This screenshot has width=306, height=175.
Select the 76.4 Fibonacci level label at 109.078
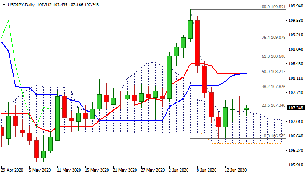(x=273, y=38)
